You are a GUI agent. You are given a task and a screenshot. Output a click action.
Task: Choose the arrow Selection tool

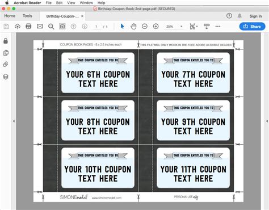pyautogui.click(x=123, y=26)
